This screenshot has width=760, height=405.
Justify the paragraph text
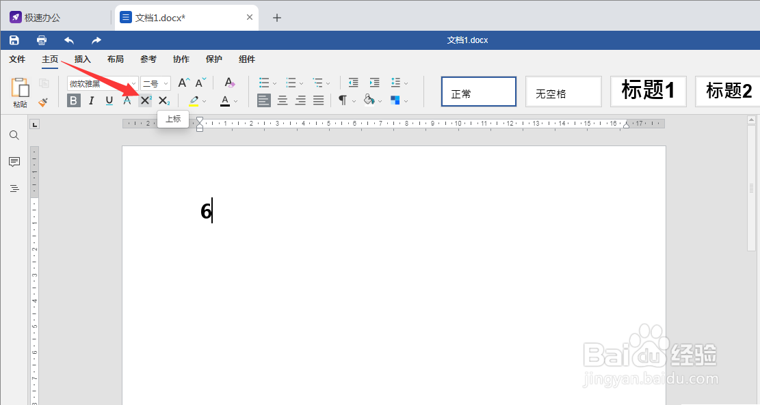(x=319, y=100)
